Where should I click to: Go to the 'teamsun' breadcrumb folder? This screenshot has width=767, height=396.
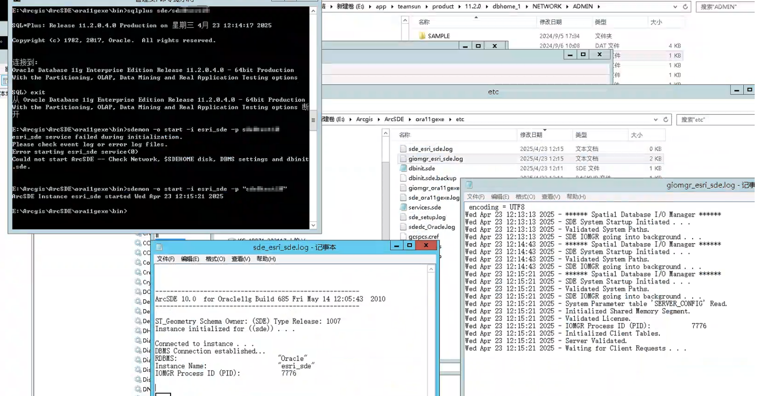(x=409, y=6)
